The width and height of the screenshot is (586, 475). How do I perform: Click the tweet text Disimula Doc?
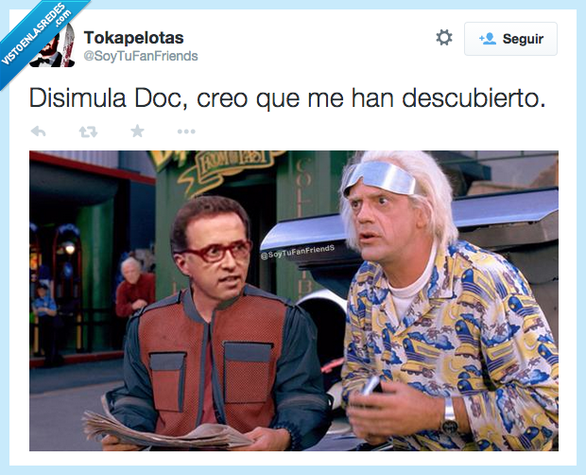point(105,98)
